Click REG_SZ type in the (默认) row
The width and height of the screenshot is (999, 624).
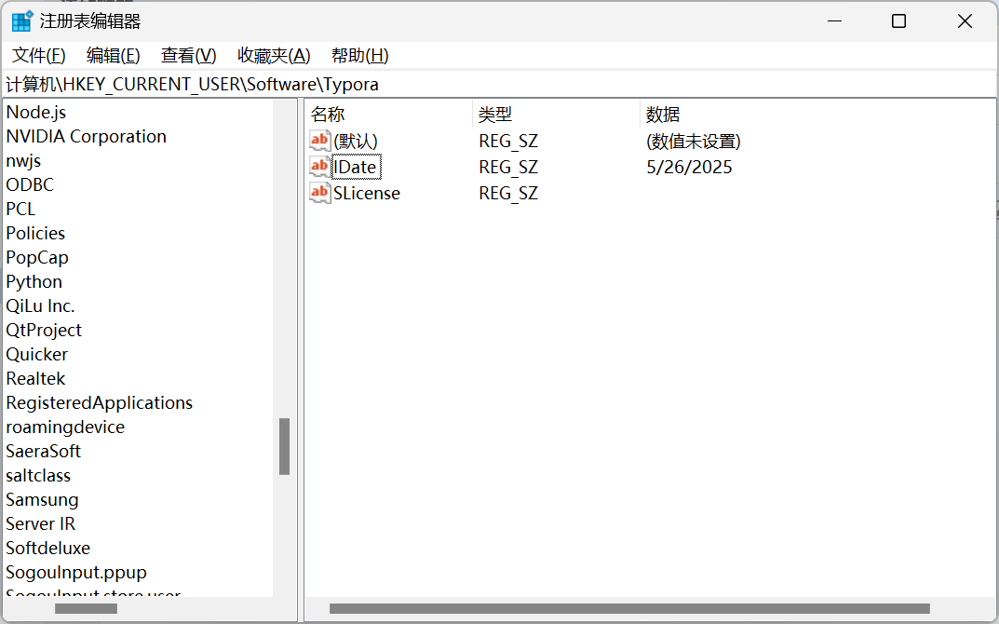508,141
